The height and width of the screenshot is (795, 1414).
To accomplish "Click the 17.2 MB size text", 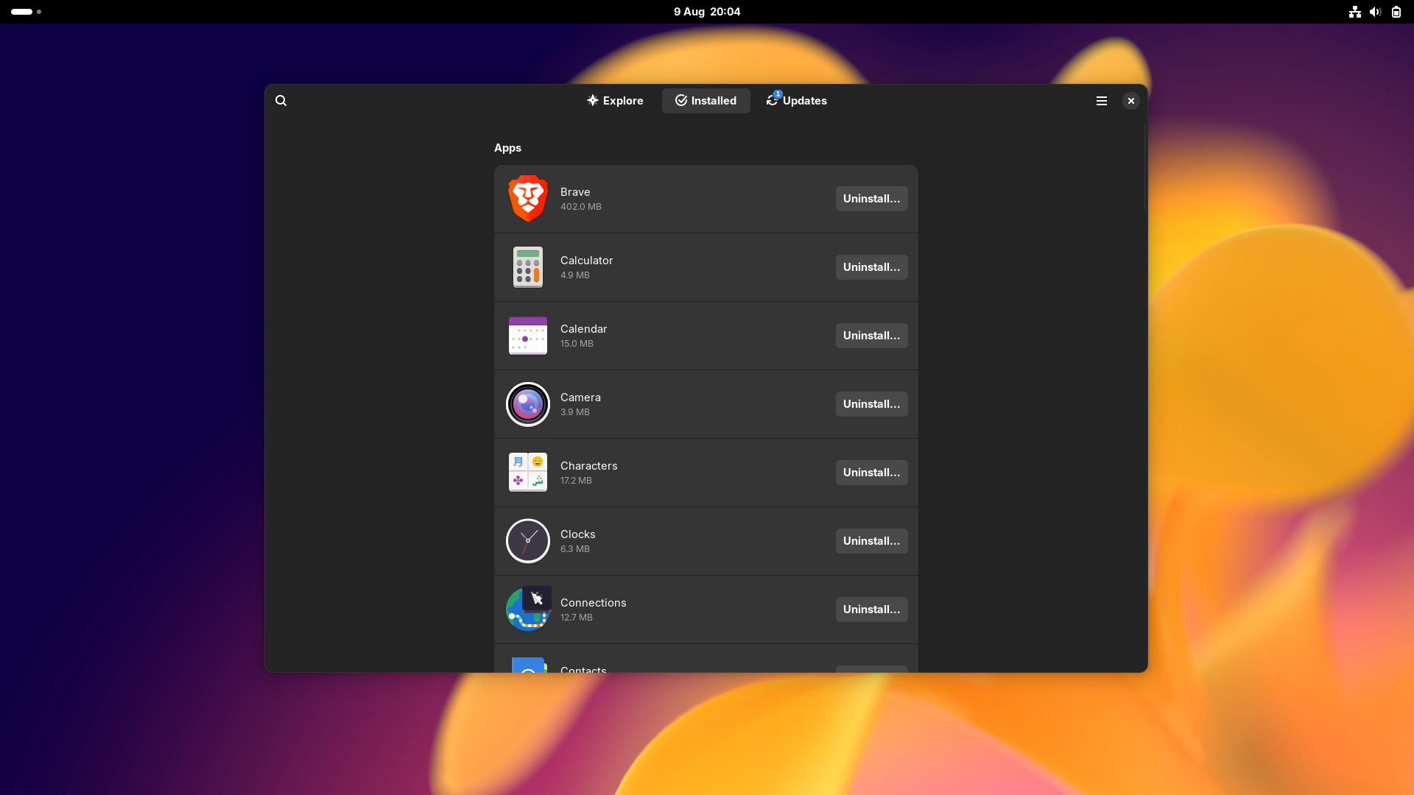I will click(x=576, y=481).
